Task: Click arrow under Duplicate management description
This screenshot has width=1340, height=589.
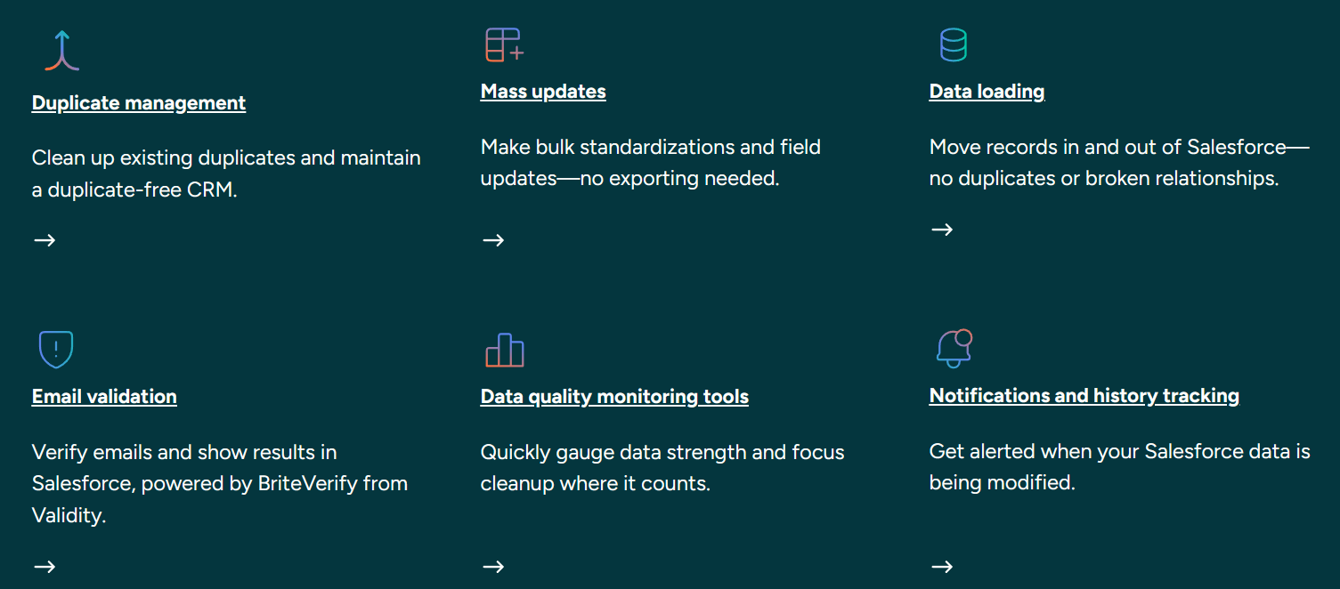Action: tap(45, 240)
